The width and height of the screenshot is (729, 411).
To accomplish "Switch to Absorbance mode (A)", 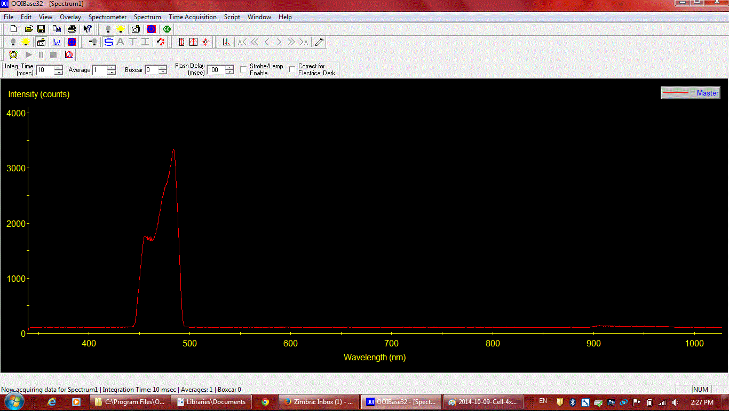I will tap(121, 42).
